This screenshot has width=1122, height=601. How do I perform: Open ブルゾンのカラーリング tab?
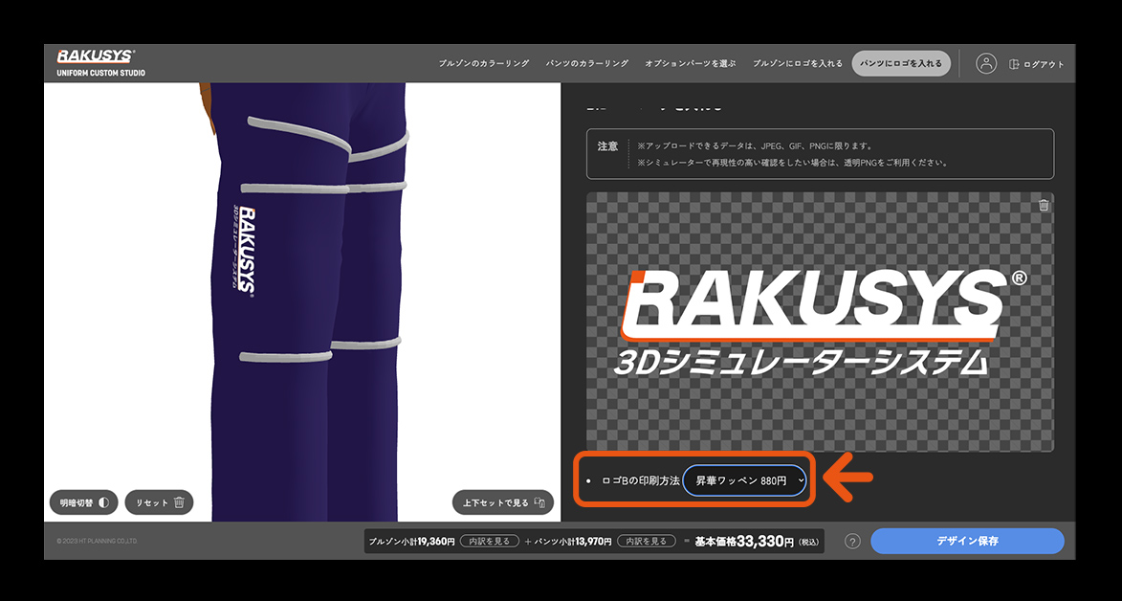484,64
